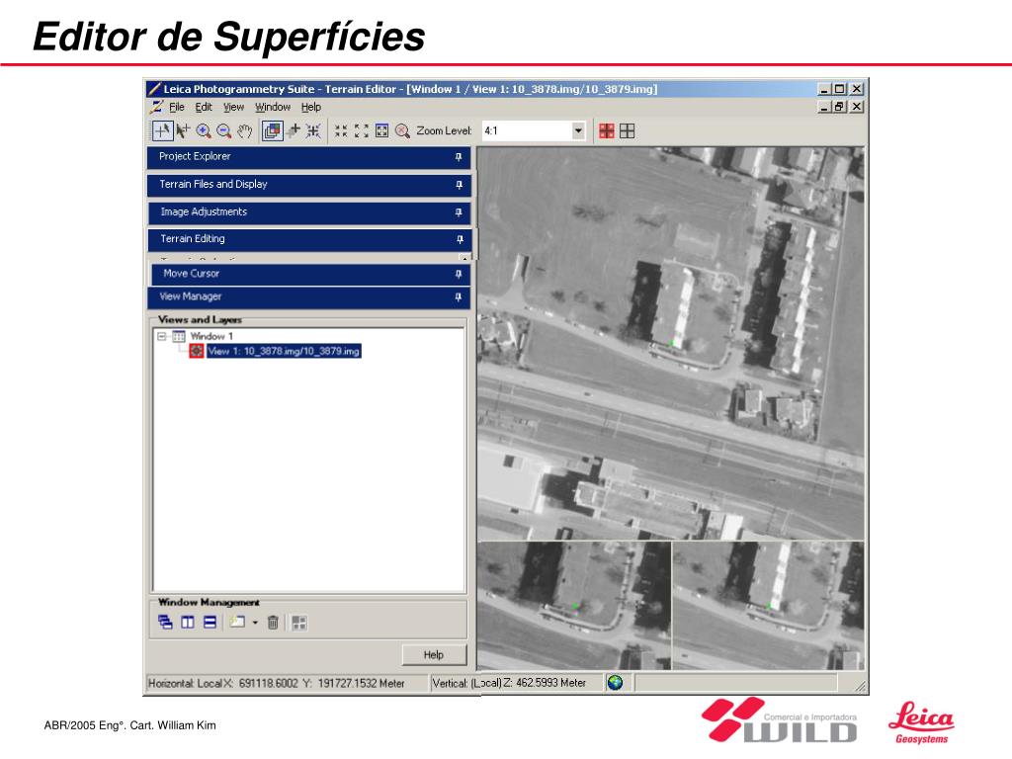
Task: Activate the zoom out magnifier tool
Action: (224, 131)
